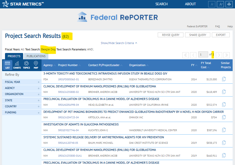
Task: Show similar projects for 1R01FD005065-01
Action: pos(224,79)
